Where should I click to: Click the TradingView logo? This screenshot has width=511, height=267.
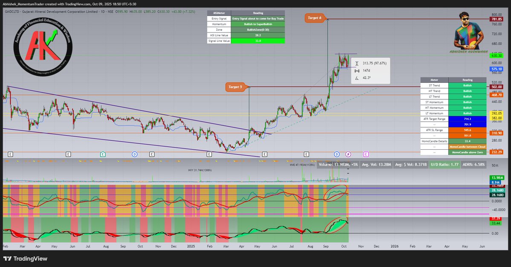[25, 258]
